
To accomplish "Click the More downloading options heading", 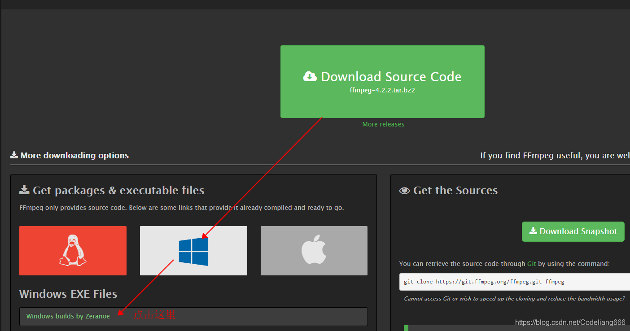I will point(74,156).
